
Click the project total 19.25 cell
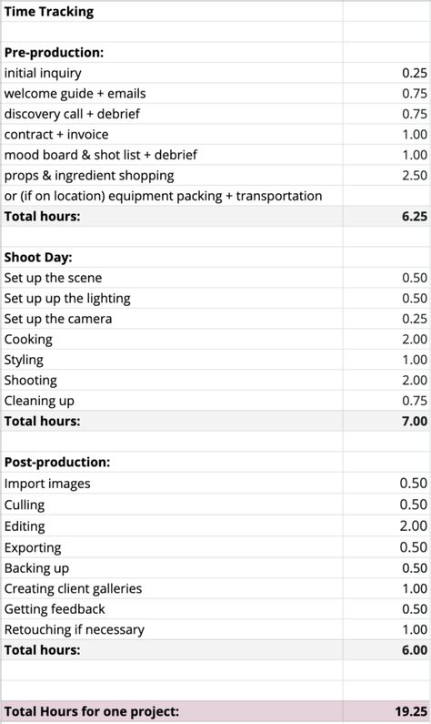point(386,711)
